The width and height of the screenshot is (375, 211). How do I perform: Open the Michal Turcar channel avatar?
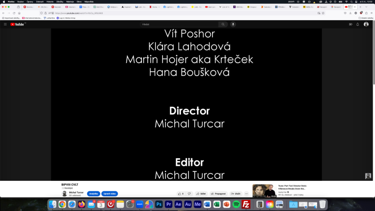coord(65,194)
